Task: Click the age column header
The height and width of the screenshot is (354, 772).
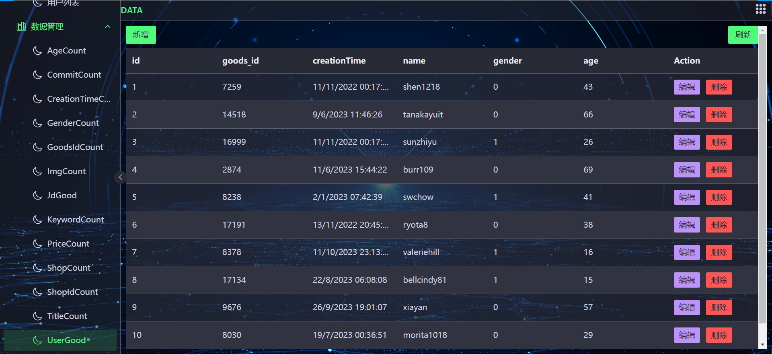Action: 591,61
